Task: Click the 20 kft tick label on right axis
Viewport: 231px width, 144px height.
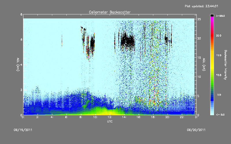Action: tap(199, 38)
